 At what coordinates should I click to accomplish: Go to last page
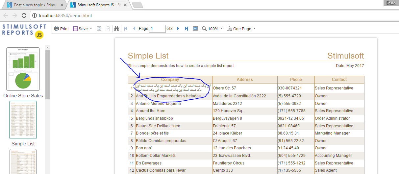(x=186, y=29)
